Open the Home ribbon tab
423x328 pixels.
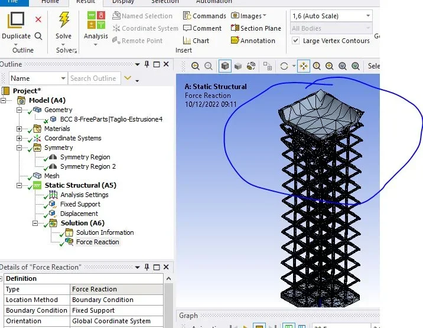tap(50, 2)
